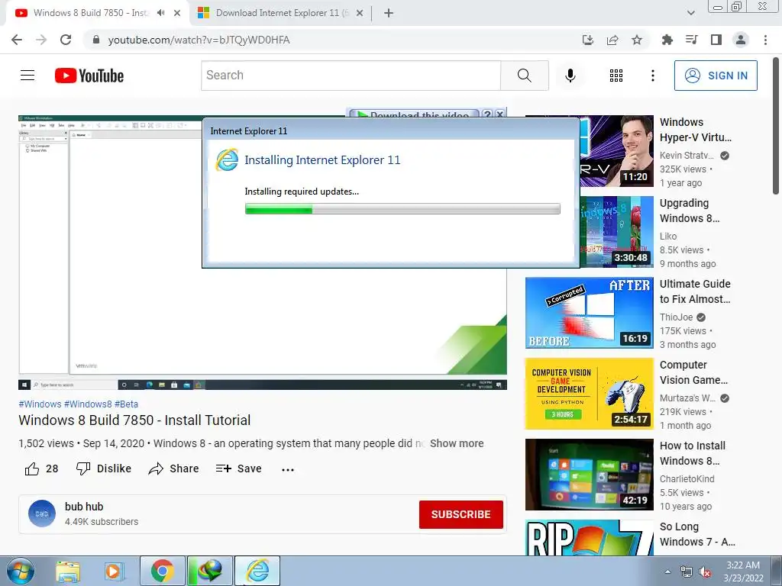Open the #Windows8 hashtag link
The image size is (782, 586).
pyautogui.click(x=88, y=404)
